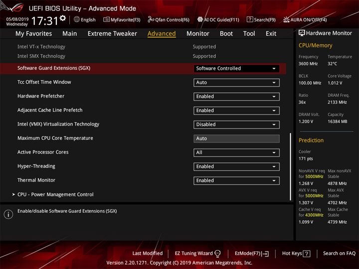This screenshot has height=269, width=359.
Task: Click the globe language icon
Action: tap(77, 19)
